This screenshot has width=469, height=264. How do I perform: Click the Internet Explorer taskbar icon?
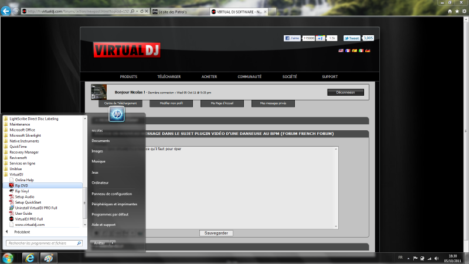click(30, 258)
